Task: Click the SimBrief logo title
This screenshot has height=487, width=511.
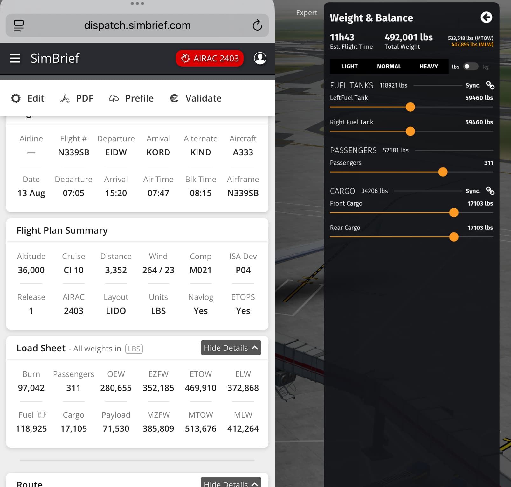Action: pyautogui.click(x=55, y=58)
